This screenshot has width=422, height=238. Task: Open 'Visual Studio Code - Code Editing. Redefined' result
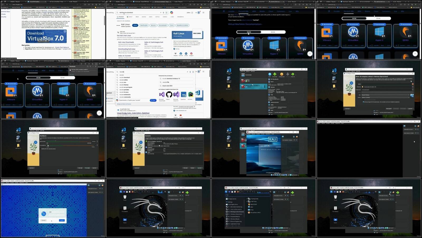(133, 113)
